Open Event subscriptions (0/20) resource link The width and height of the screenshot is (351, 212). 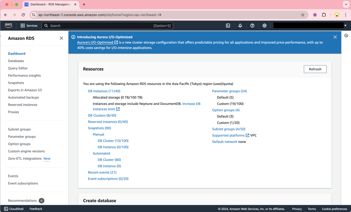[108, 179]
